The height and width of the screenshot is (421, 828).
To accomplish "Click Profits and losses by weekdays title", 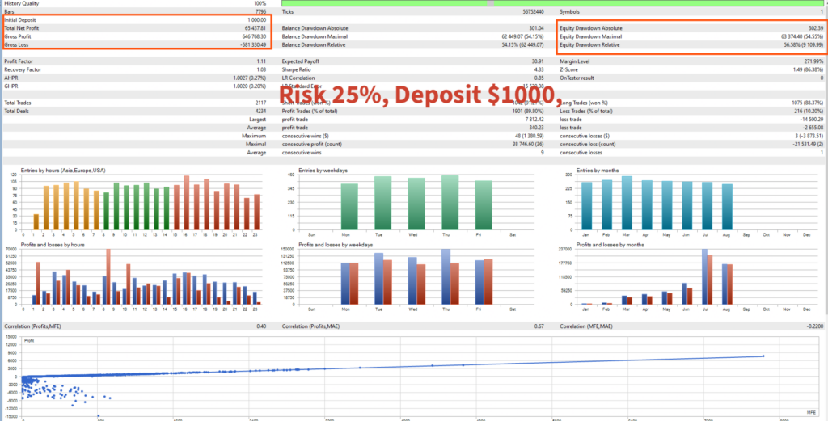I will coord(336,245).
